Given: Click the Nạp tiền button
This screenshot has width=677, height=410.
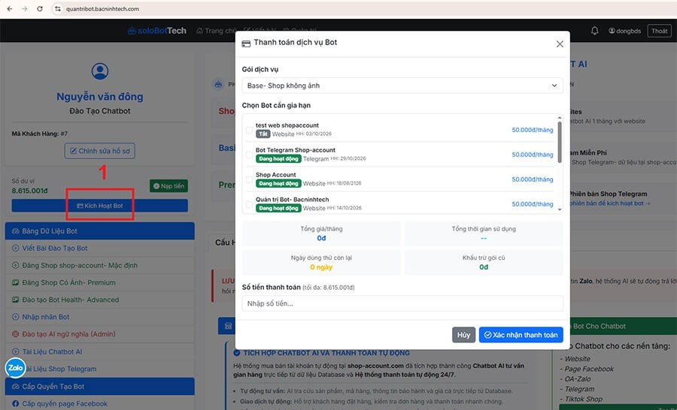Looking at the screenshot, I should (x=168, y=185).
